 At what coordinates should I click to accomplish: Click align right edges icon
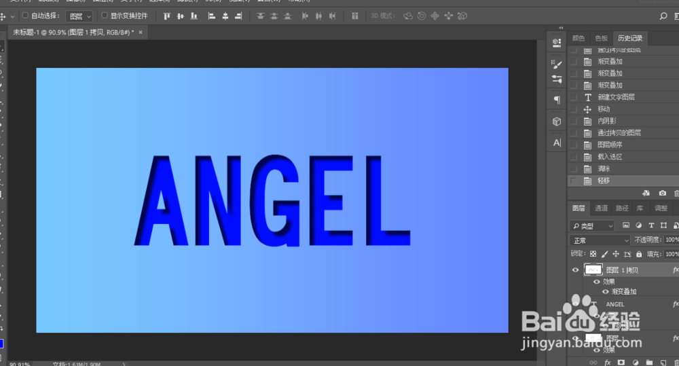pos(238,16)
